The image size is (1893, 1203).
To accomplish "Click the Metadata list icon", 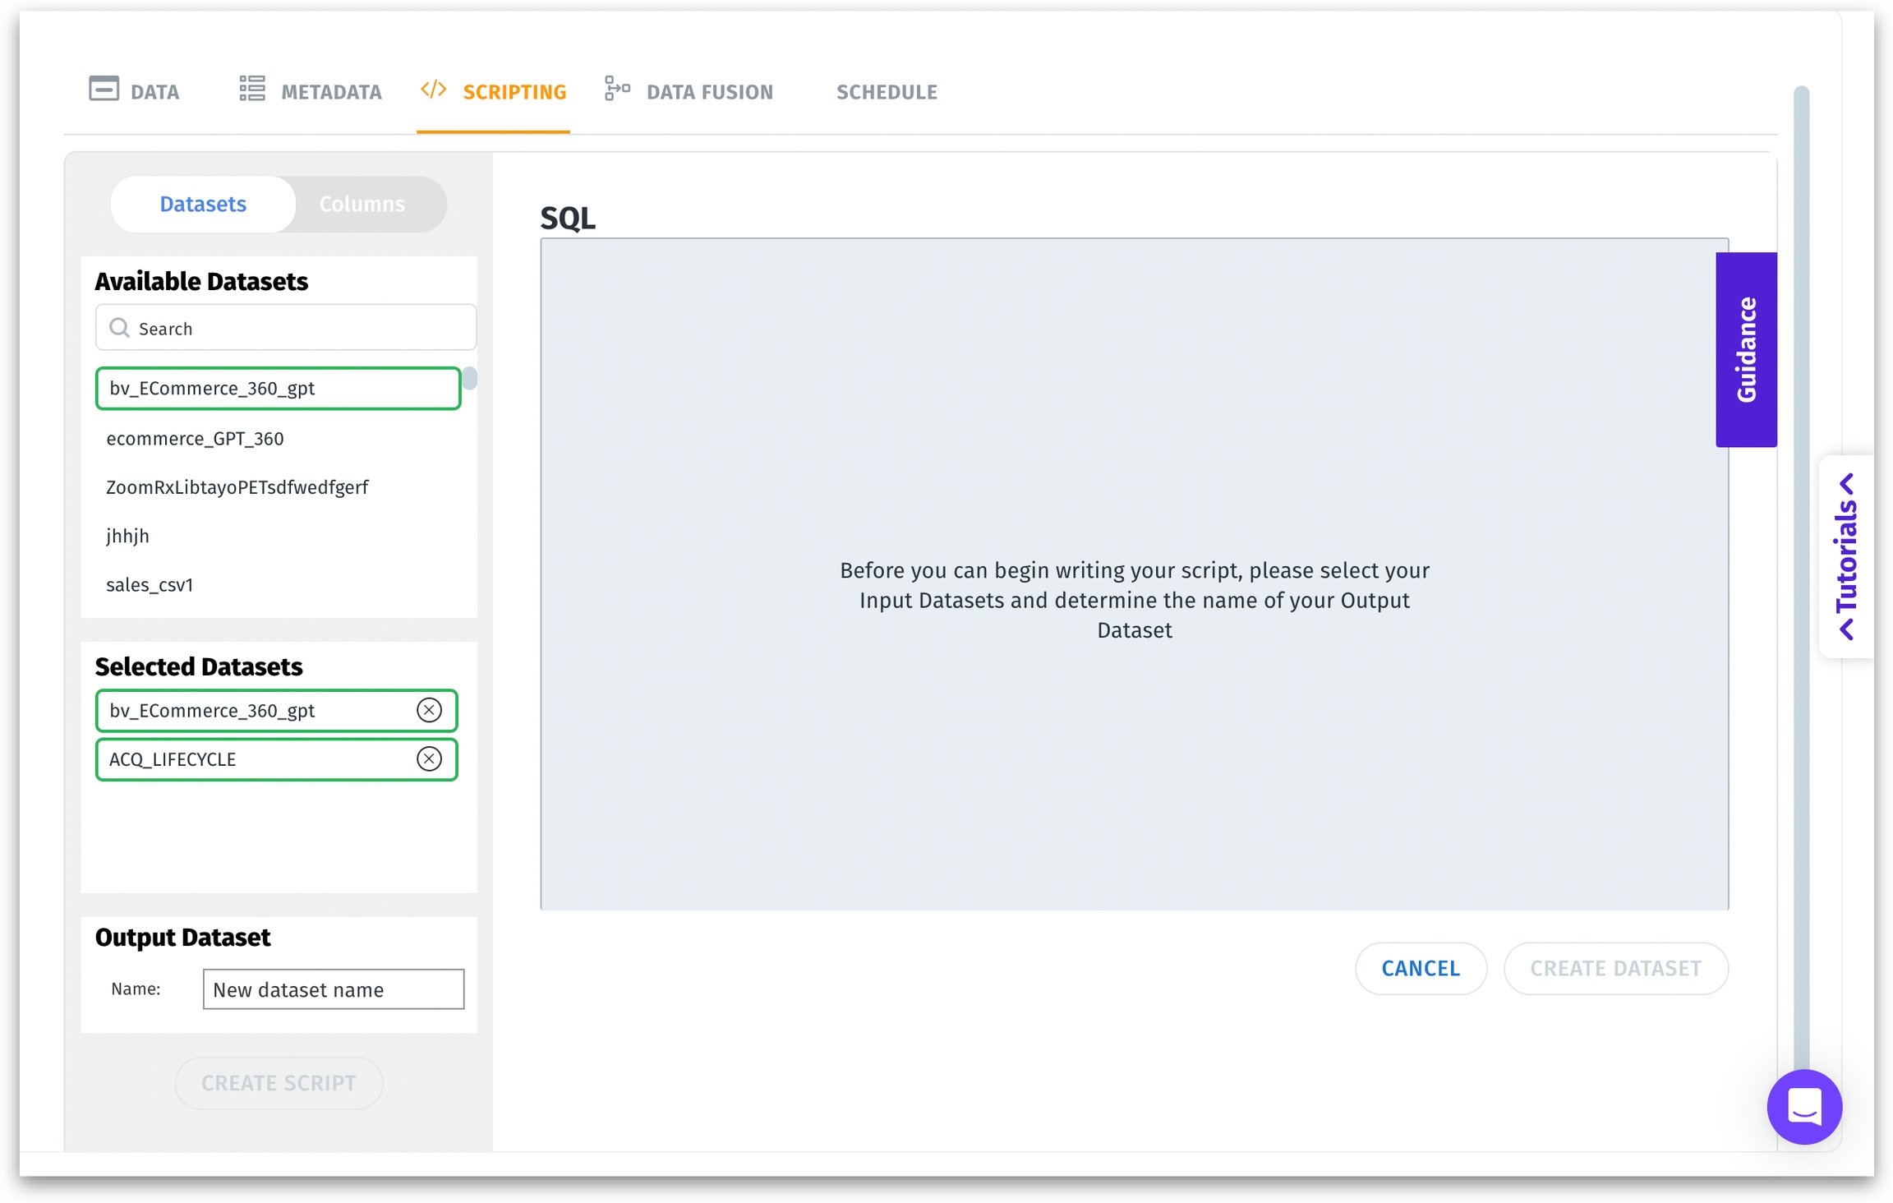I will [x=251, y=89].
